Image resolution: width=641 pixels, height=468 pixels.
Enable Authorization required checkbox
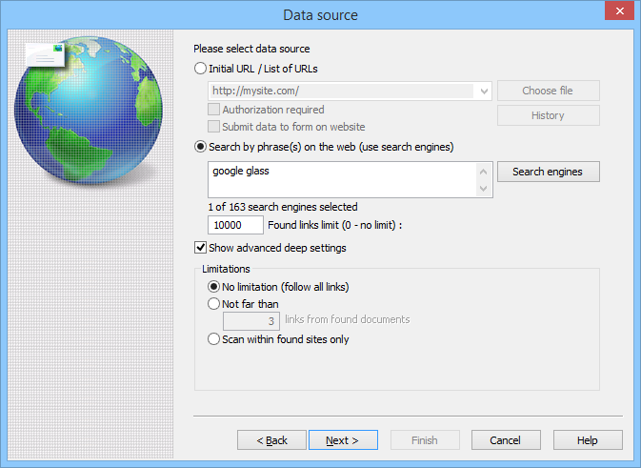click(214, 111)
